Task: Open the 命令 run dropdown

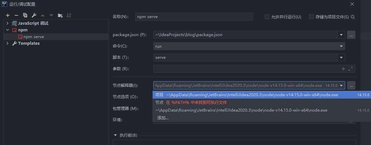Action: pos(341,46)
